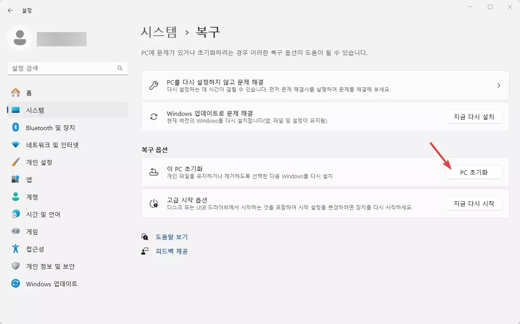The width and height of the screenshot is (520, 324).
Task: Click the PC 초기화 button
Action: (474, 172)
